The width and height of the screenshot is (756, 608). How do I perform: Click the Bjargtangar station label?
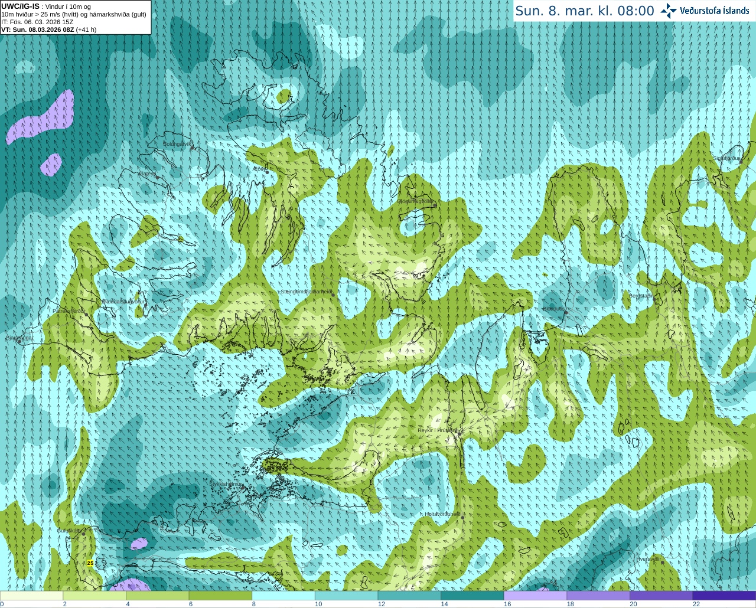[x=19, y=338]
